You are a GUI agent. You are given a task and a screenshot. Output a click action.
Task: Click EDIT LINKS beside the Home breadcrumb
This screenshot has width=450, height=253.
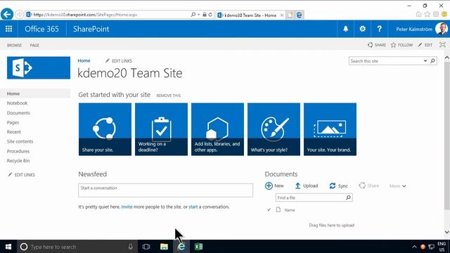(x=119, y=61)
